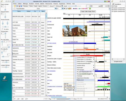
Task: Click the blue window icon in toolbar
Action: click(x=17, y=6)
